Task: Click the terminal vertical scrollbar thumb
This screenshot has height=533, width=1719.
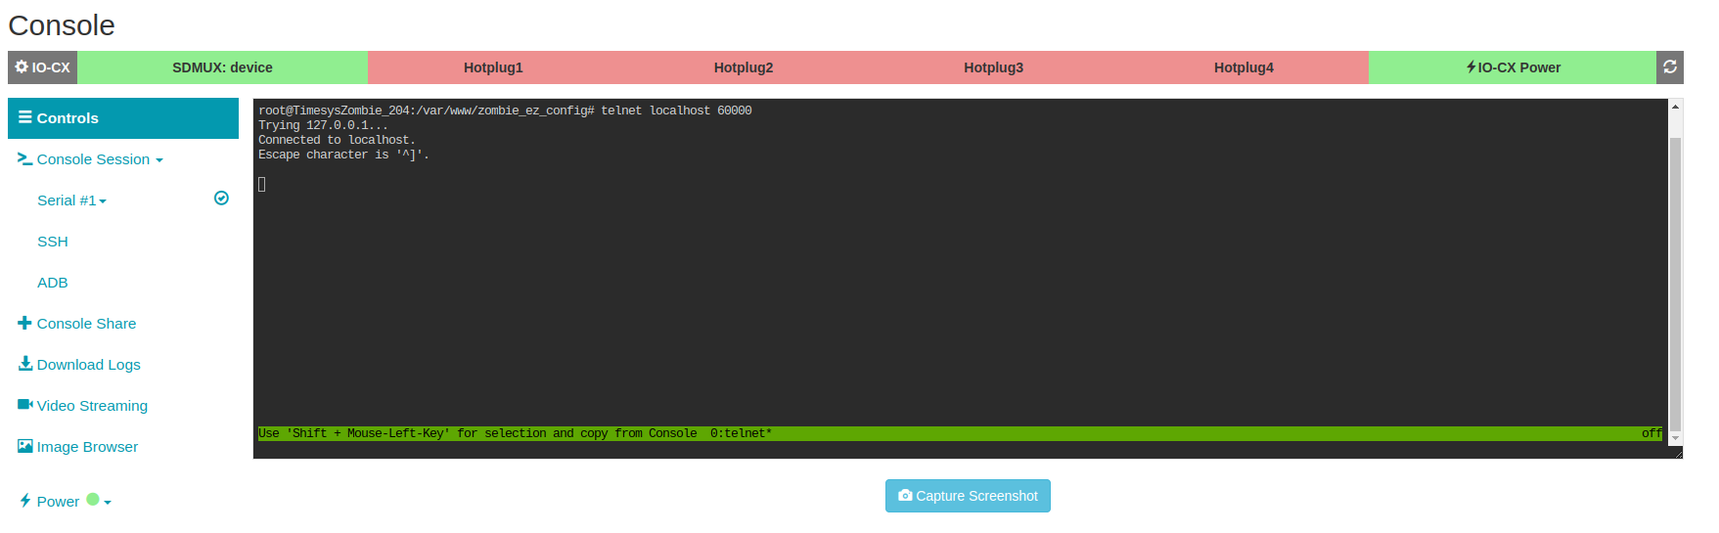Action: coord(1675,284)
